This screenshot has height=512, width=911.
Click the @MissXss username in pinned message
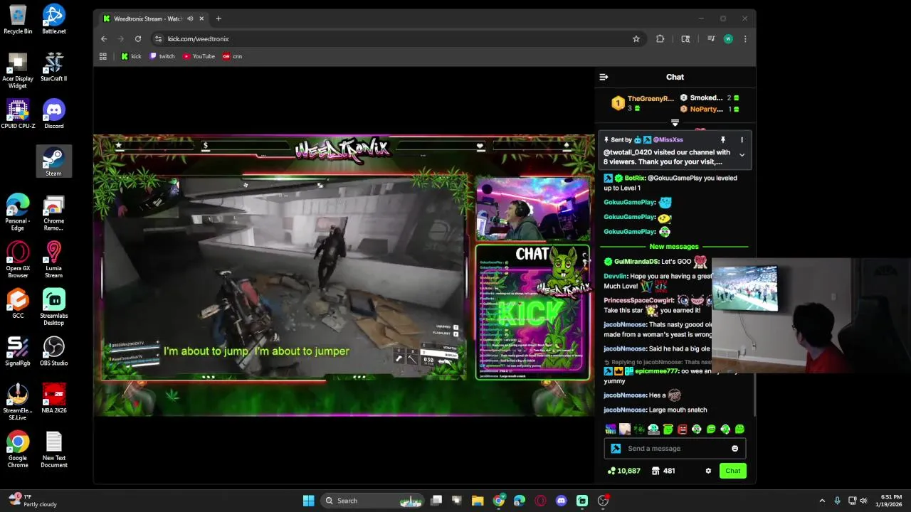pyautogui.click(x=668, y=140)
